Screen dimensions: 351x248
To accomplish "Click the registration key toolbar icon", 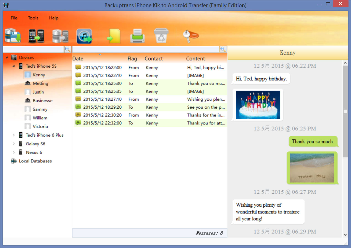I will pos(190,36).
